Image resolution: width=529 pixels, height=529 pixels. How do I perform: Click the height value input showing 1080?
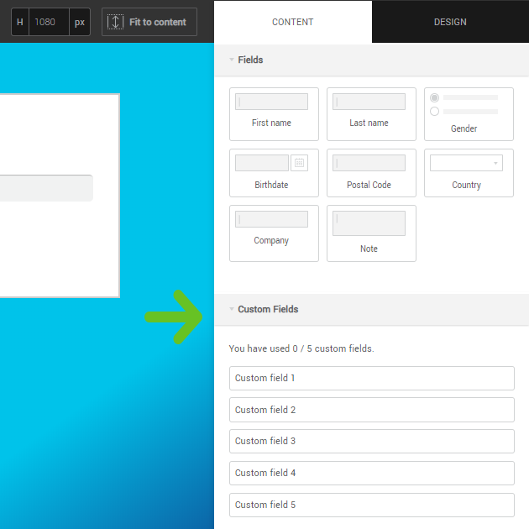pos(48,22)
